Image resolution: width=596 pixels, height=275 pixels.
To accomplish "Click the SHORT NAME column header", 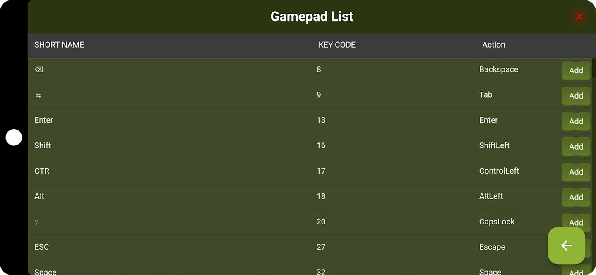I will pyautogui.click(x=59, y=45).
